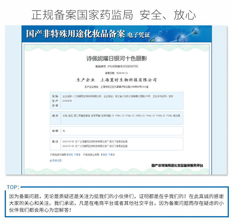Click the 备案日期 2018-01-11 text

tap(117, 73)
